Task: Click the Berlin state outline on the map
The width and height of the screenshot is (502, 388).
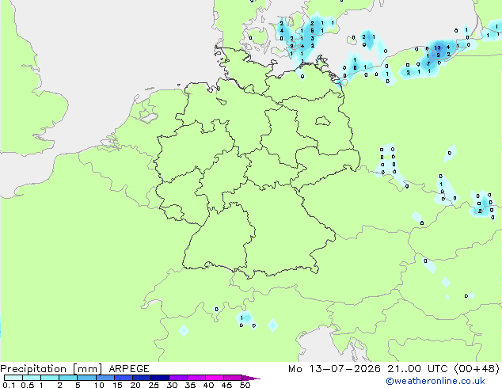Action: (x=323, y=121)
